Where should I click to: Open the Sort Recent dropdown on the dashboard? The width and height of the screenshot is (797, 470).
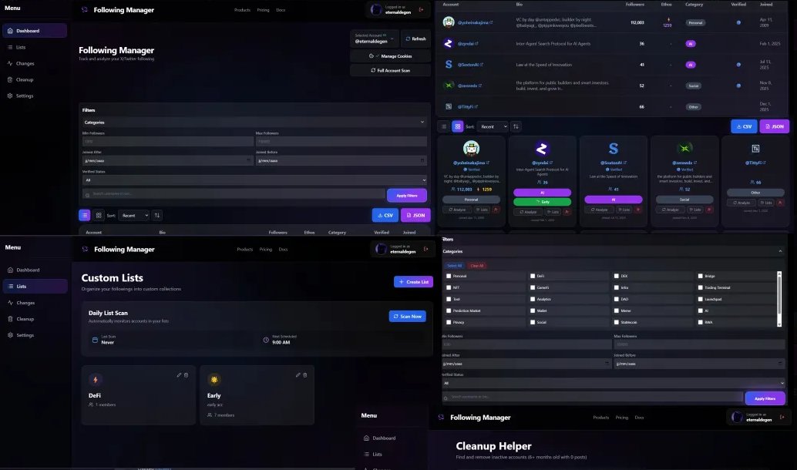point(134,216)
